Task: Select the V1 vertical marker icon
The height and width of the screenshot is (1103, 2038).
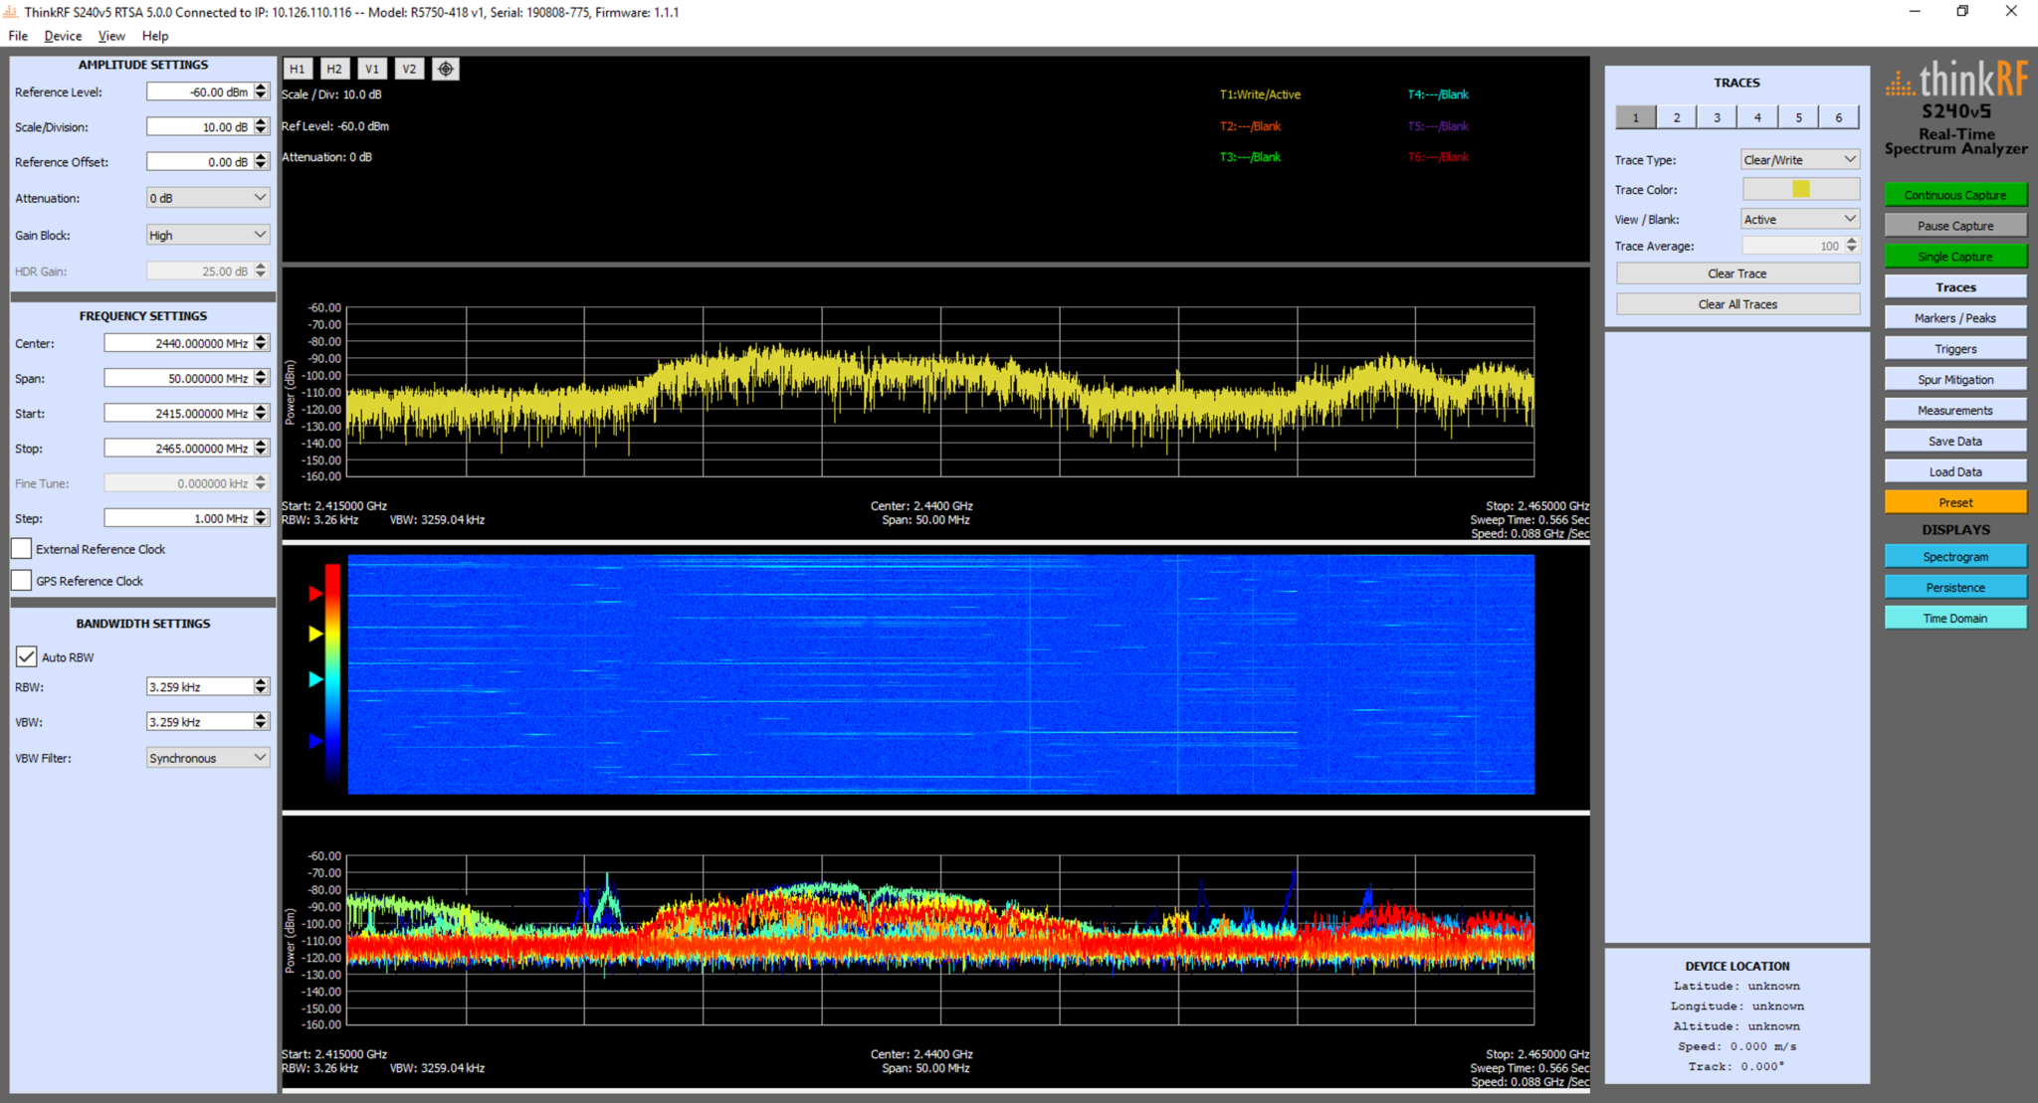Action: (x=372, y=68)
